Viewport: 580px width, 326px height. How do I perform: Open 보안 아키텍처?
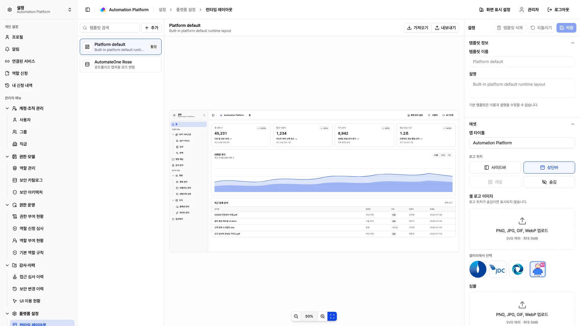tap(42, 192)
